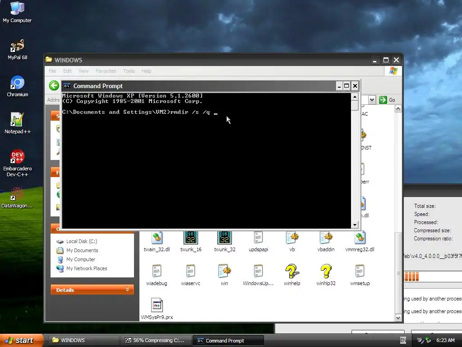Select the vb file icon
Screen dimensions: 462x347
click(x=292, y=242)
